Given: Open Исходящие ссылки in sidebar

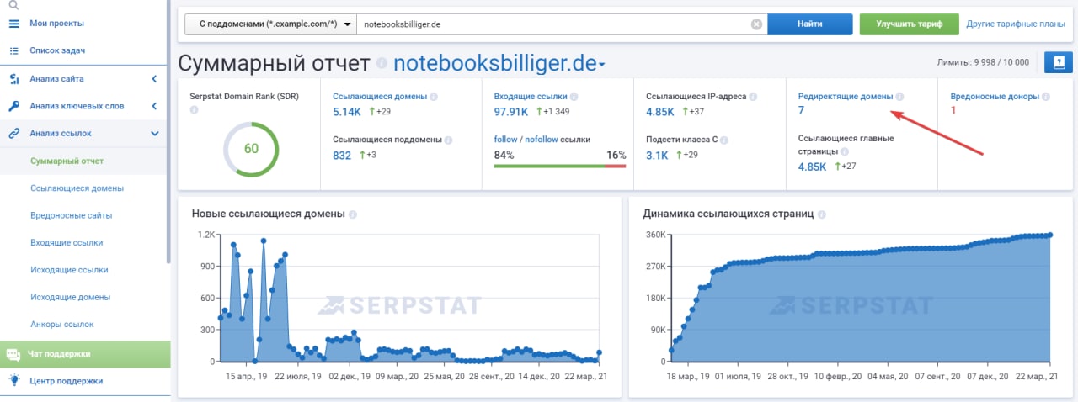Looking at the screenshot, I should click(x=69, y=270).
